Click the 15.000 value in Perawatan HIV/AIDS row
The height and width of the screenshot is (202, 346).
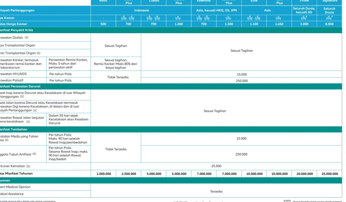pyautogui.click(x=242, y=74)
